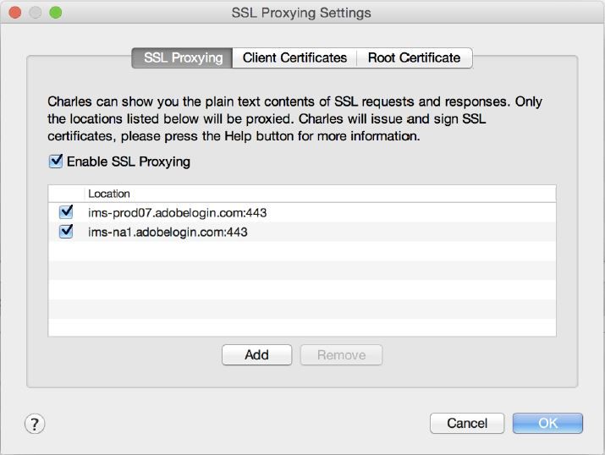Confirm settings with the OK button
Viewport: 605px width, 455px height.
[547, 423]
